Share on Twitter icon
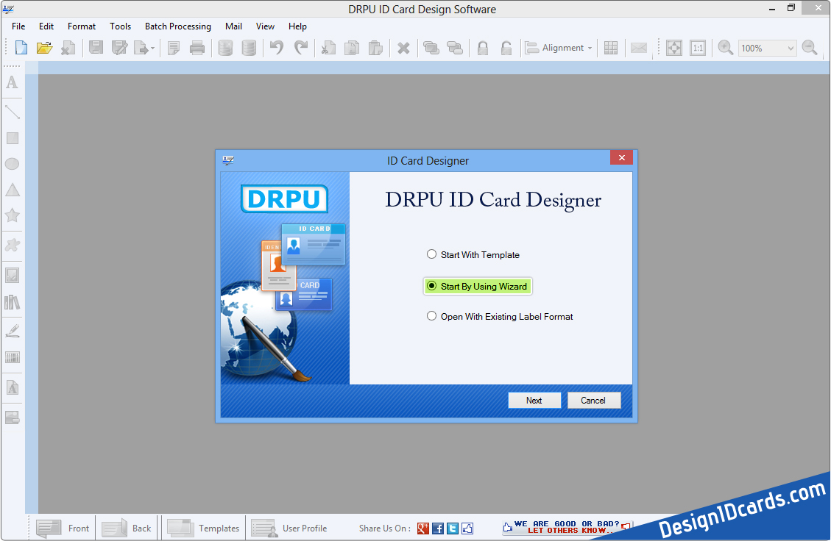The image size is (831, 541). pos(453,529)
